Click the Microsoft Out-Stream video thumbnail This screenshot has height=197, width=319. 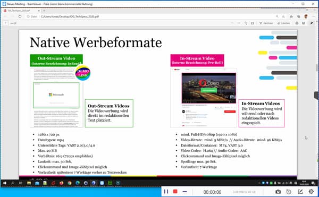[x=56, y=95]
